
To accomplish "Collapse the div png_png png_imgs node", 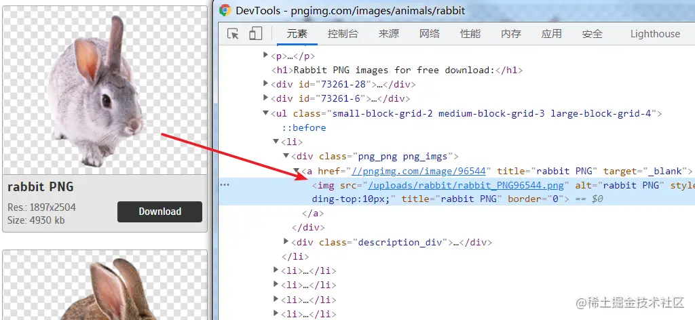I will pyautogui.click(x=286, y=155).
